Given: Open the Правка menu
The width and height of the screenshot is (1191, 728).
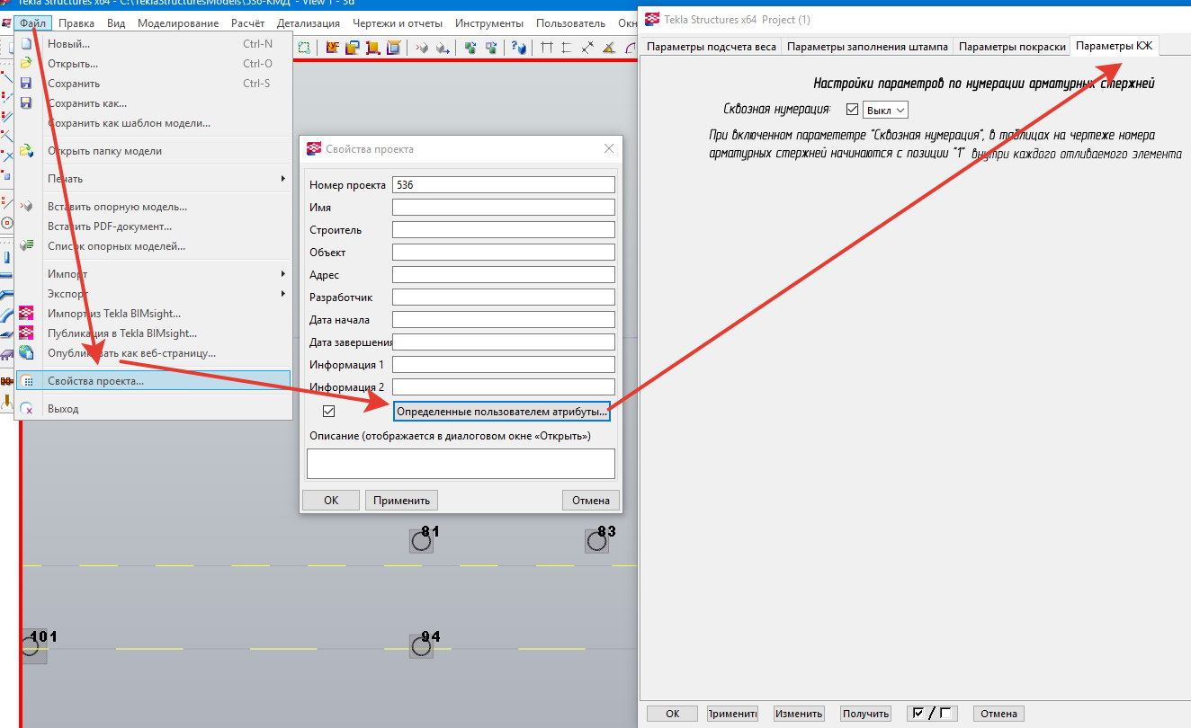Looking at the screenshot, I should click(76, 23).
